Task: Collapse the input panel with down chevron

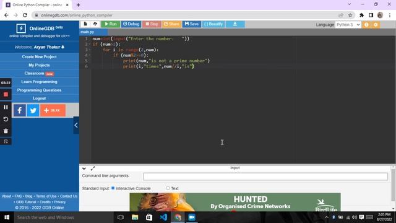Action: pos(84,168)
